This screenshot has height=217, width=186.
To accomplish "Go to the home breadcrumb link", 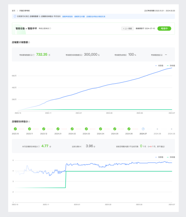I will pyautogui.click(x=13, y=11).
